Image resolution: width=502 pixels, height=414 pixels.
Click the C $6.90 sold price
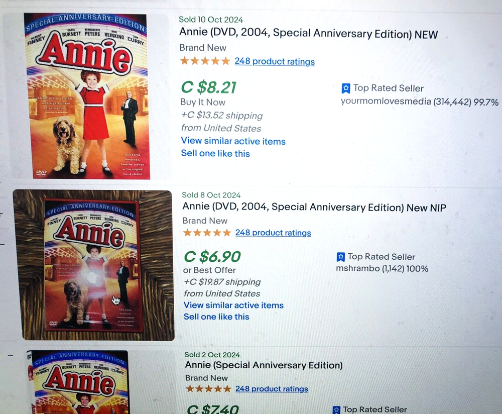tap(212, 257)
